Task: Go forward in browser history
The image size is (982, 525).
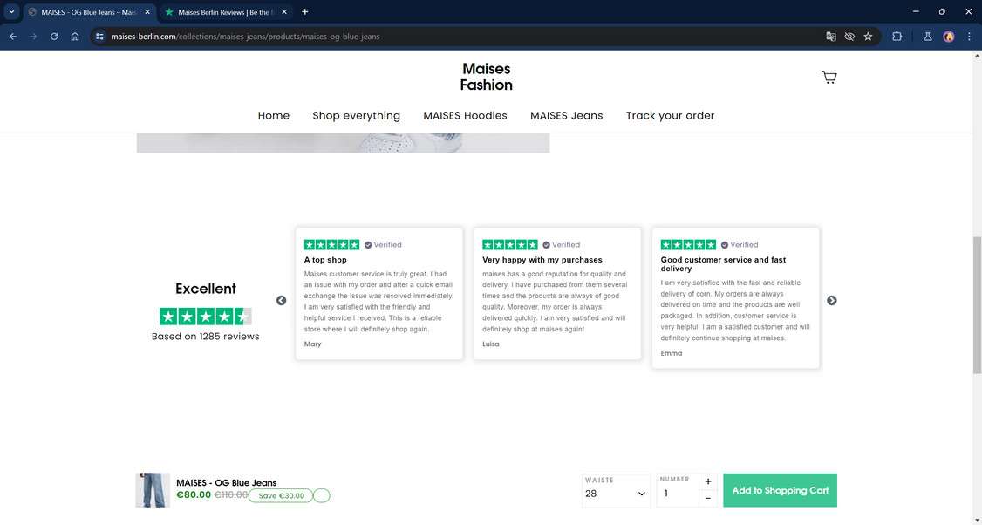Action: [x=33, y=37]
